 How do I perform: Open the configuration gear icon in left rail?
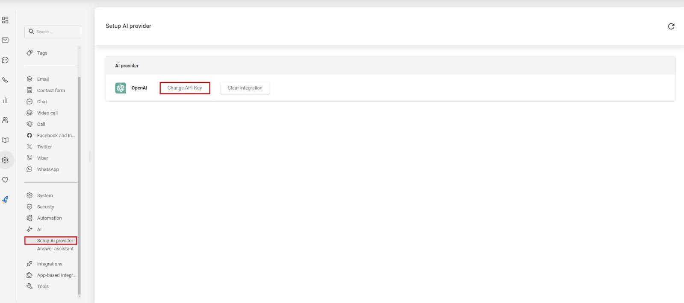pos(5,160)
